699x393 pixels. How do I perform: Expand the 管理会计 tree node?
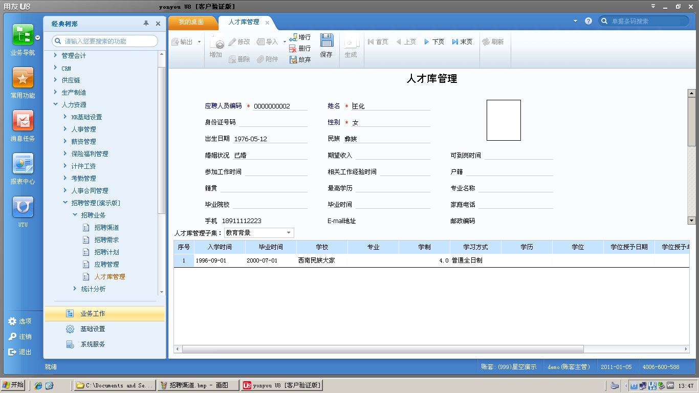56,55
